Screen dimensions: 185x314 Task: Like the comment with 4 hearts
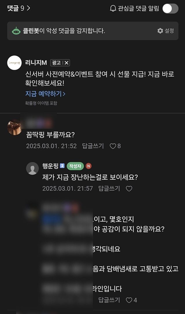point(129,300)
